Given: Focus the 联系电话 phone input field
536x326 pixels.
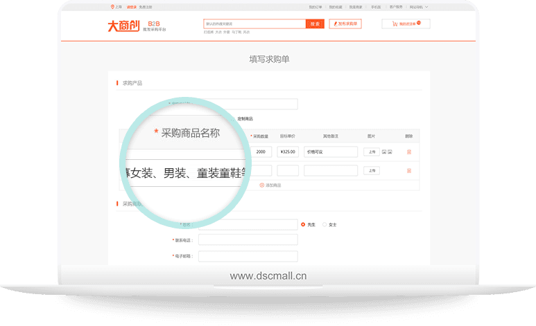Looking at the screenshot, I should (248, 239).
